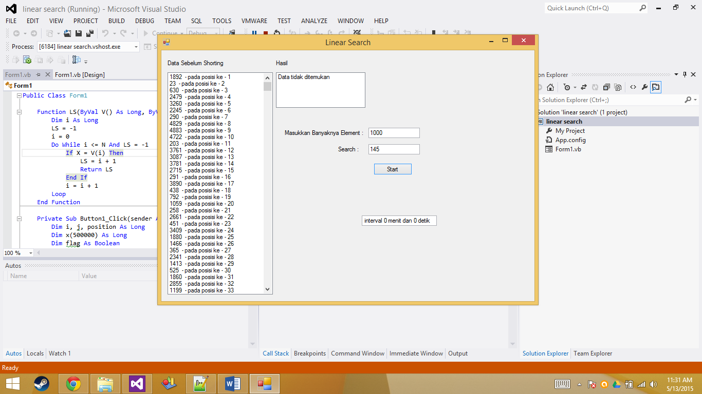Select the Collapse All icon in Solution Explorer
This screenshot has height=394, width=702.
tap(606, 87)
